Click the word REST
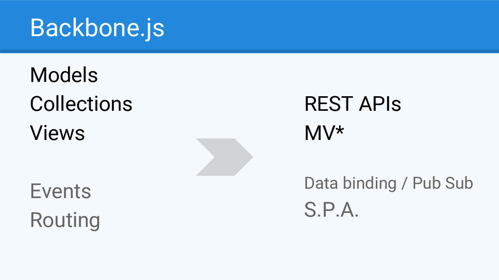The height and width of the screenshot is (280, 499). point(329,104)
